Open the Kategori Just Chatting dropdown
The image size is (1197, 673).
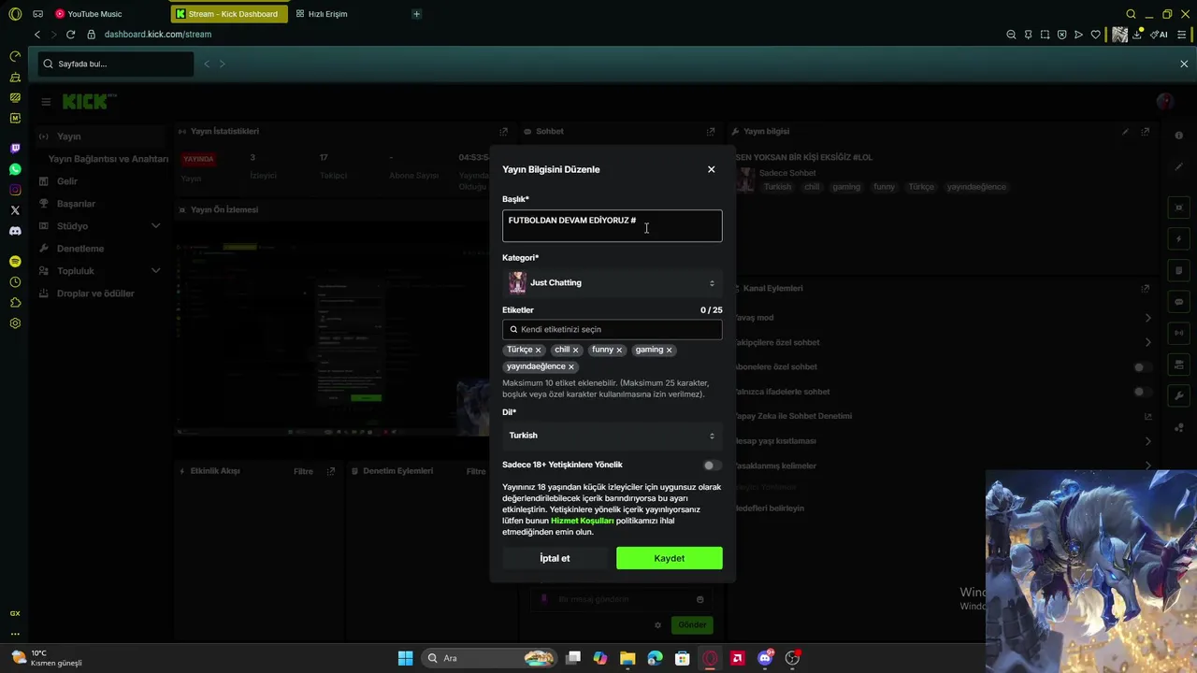[612, 282]
